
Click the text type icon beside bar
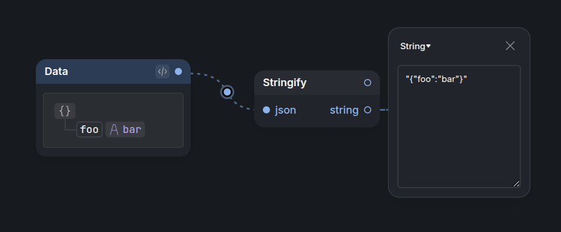point(114,129)
